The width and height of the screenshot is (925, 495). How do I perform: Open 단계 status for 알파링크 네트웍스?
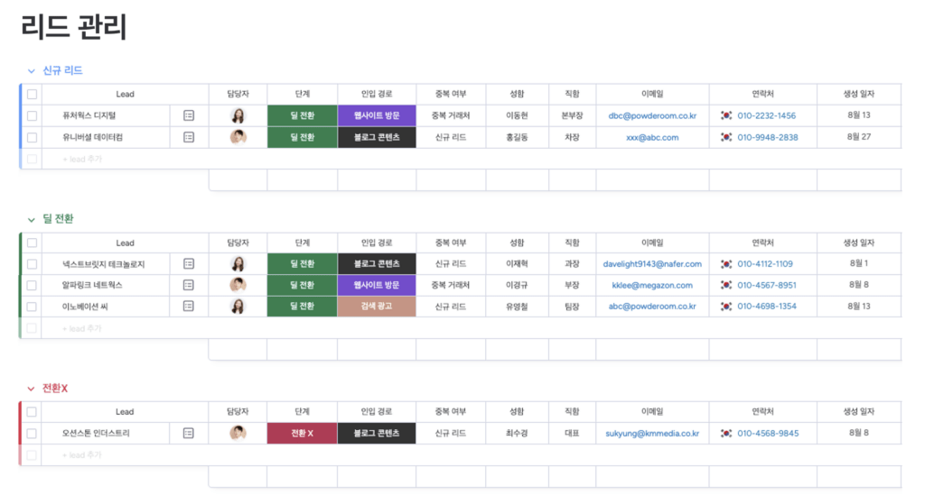(302, 285)
